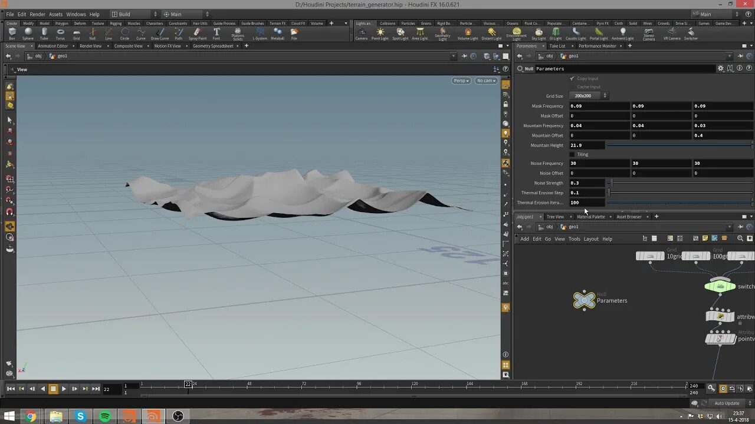Image resolution: width=755 pixels, height=424 pixels.
Task: Switch to the Geometry Spreadsheet tab
Action: coord(212,46)
